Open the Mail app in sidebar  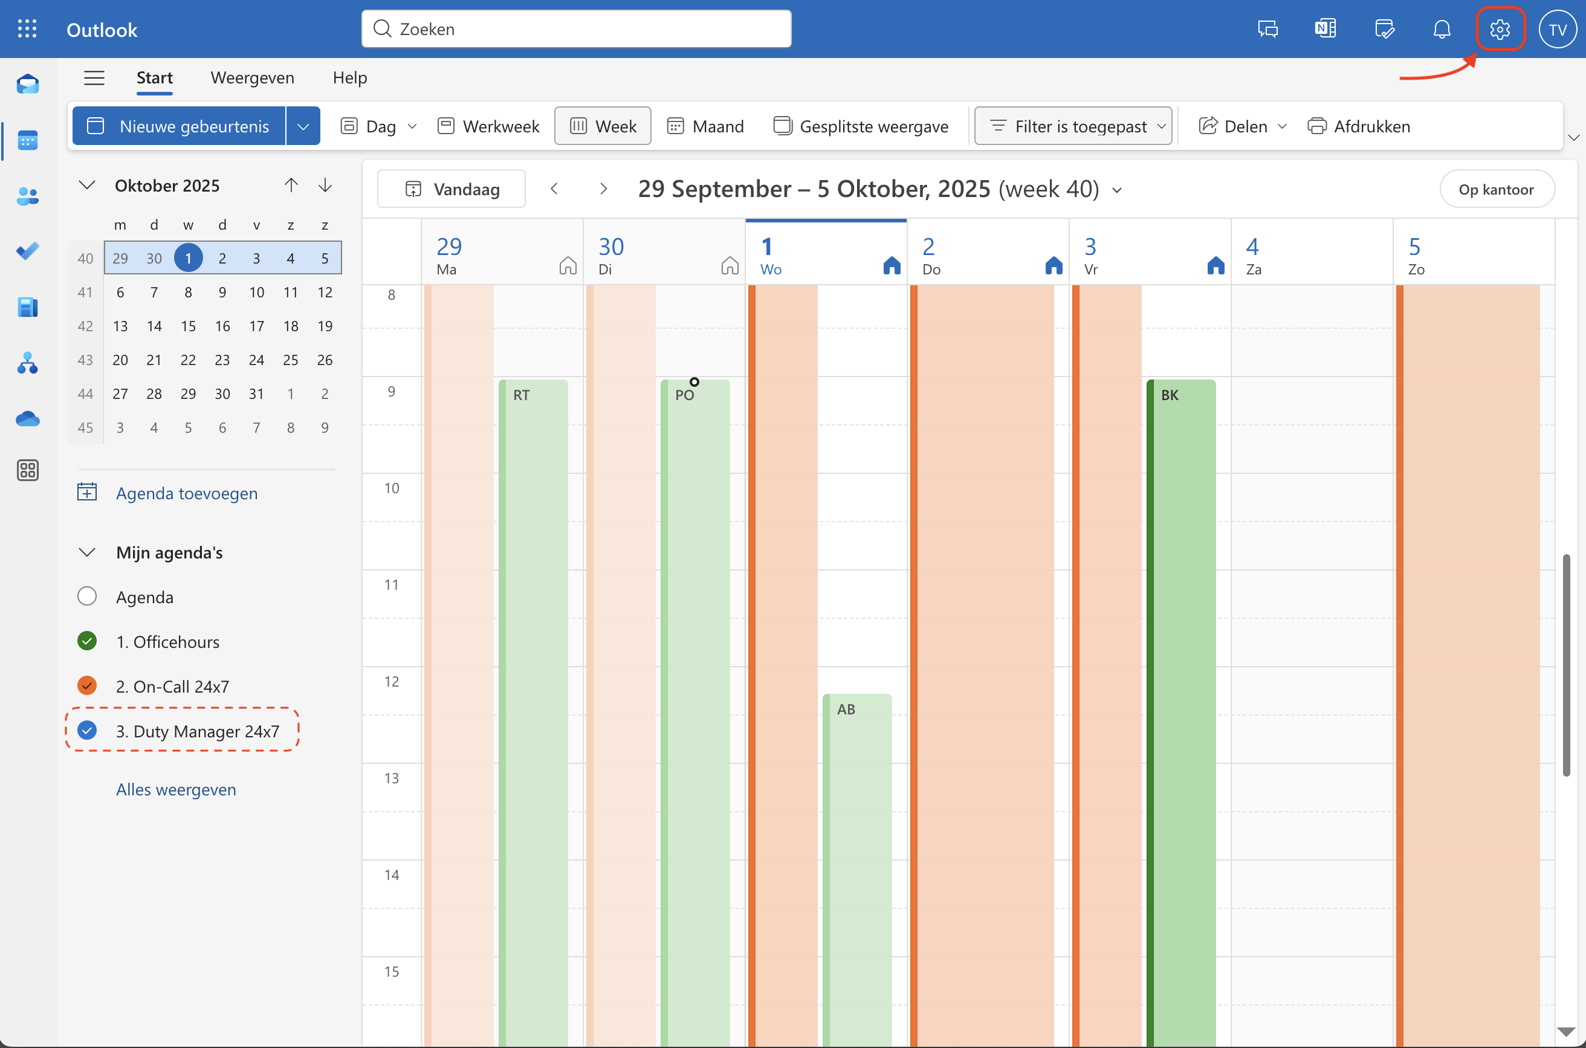coord(27,85)
